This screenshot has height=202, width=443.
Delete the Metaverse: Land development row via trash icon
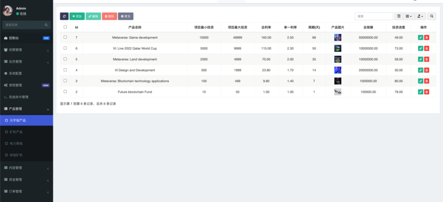[427, 59]
